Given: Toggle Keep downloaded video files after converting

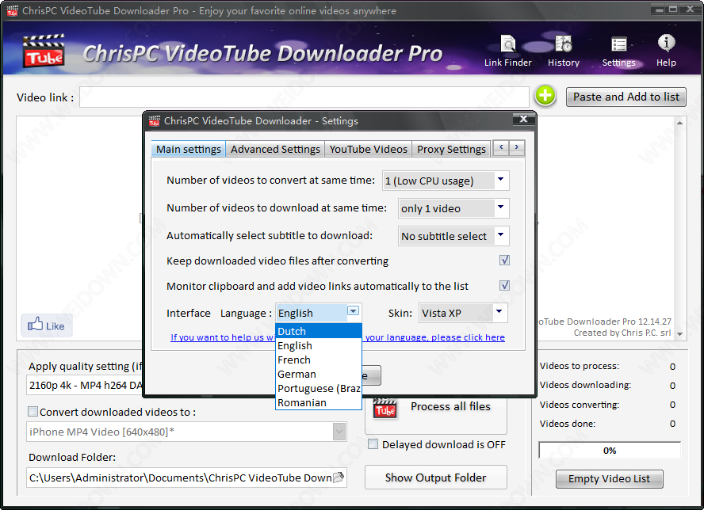Looking at the screenshot, I should 505,261.
